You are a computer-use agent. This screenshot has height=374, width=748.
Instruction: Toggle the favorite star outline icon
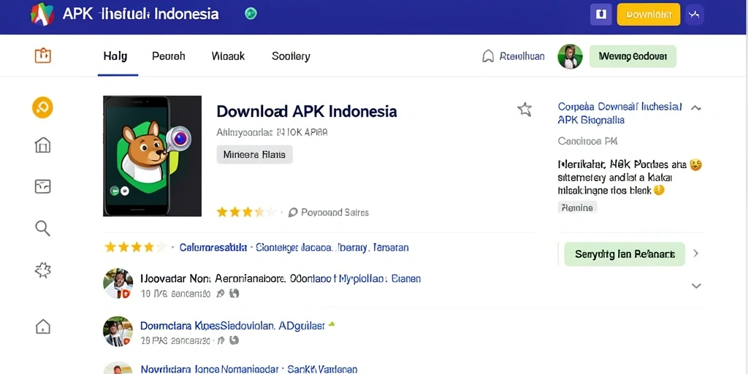pos(524,110)
